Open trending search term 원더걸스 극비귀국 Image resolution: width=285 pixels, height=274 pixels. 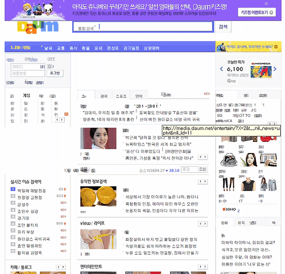tap(33, 239)
